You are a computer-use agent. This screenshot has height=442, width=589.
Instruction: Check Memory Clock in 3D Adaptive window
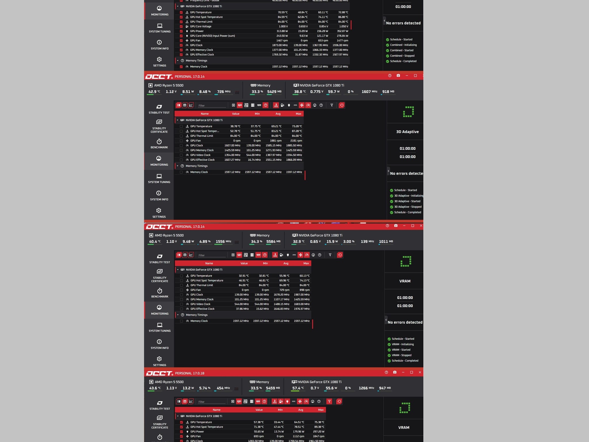coord(181,172)
